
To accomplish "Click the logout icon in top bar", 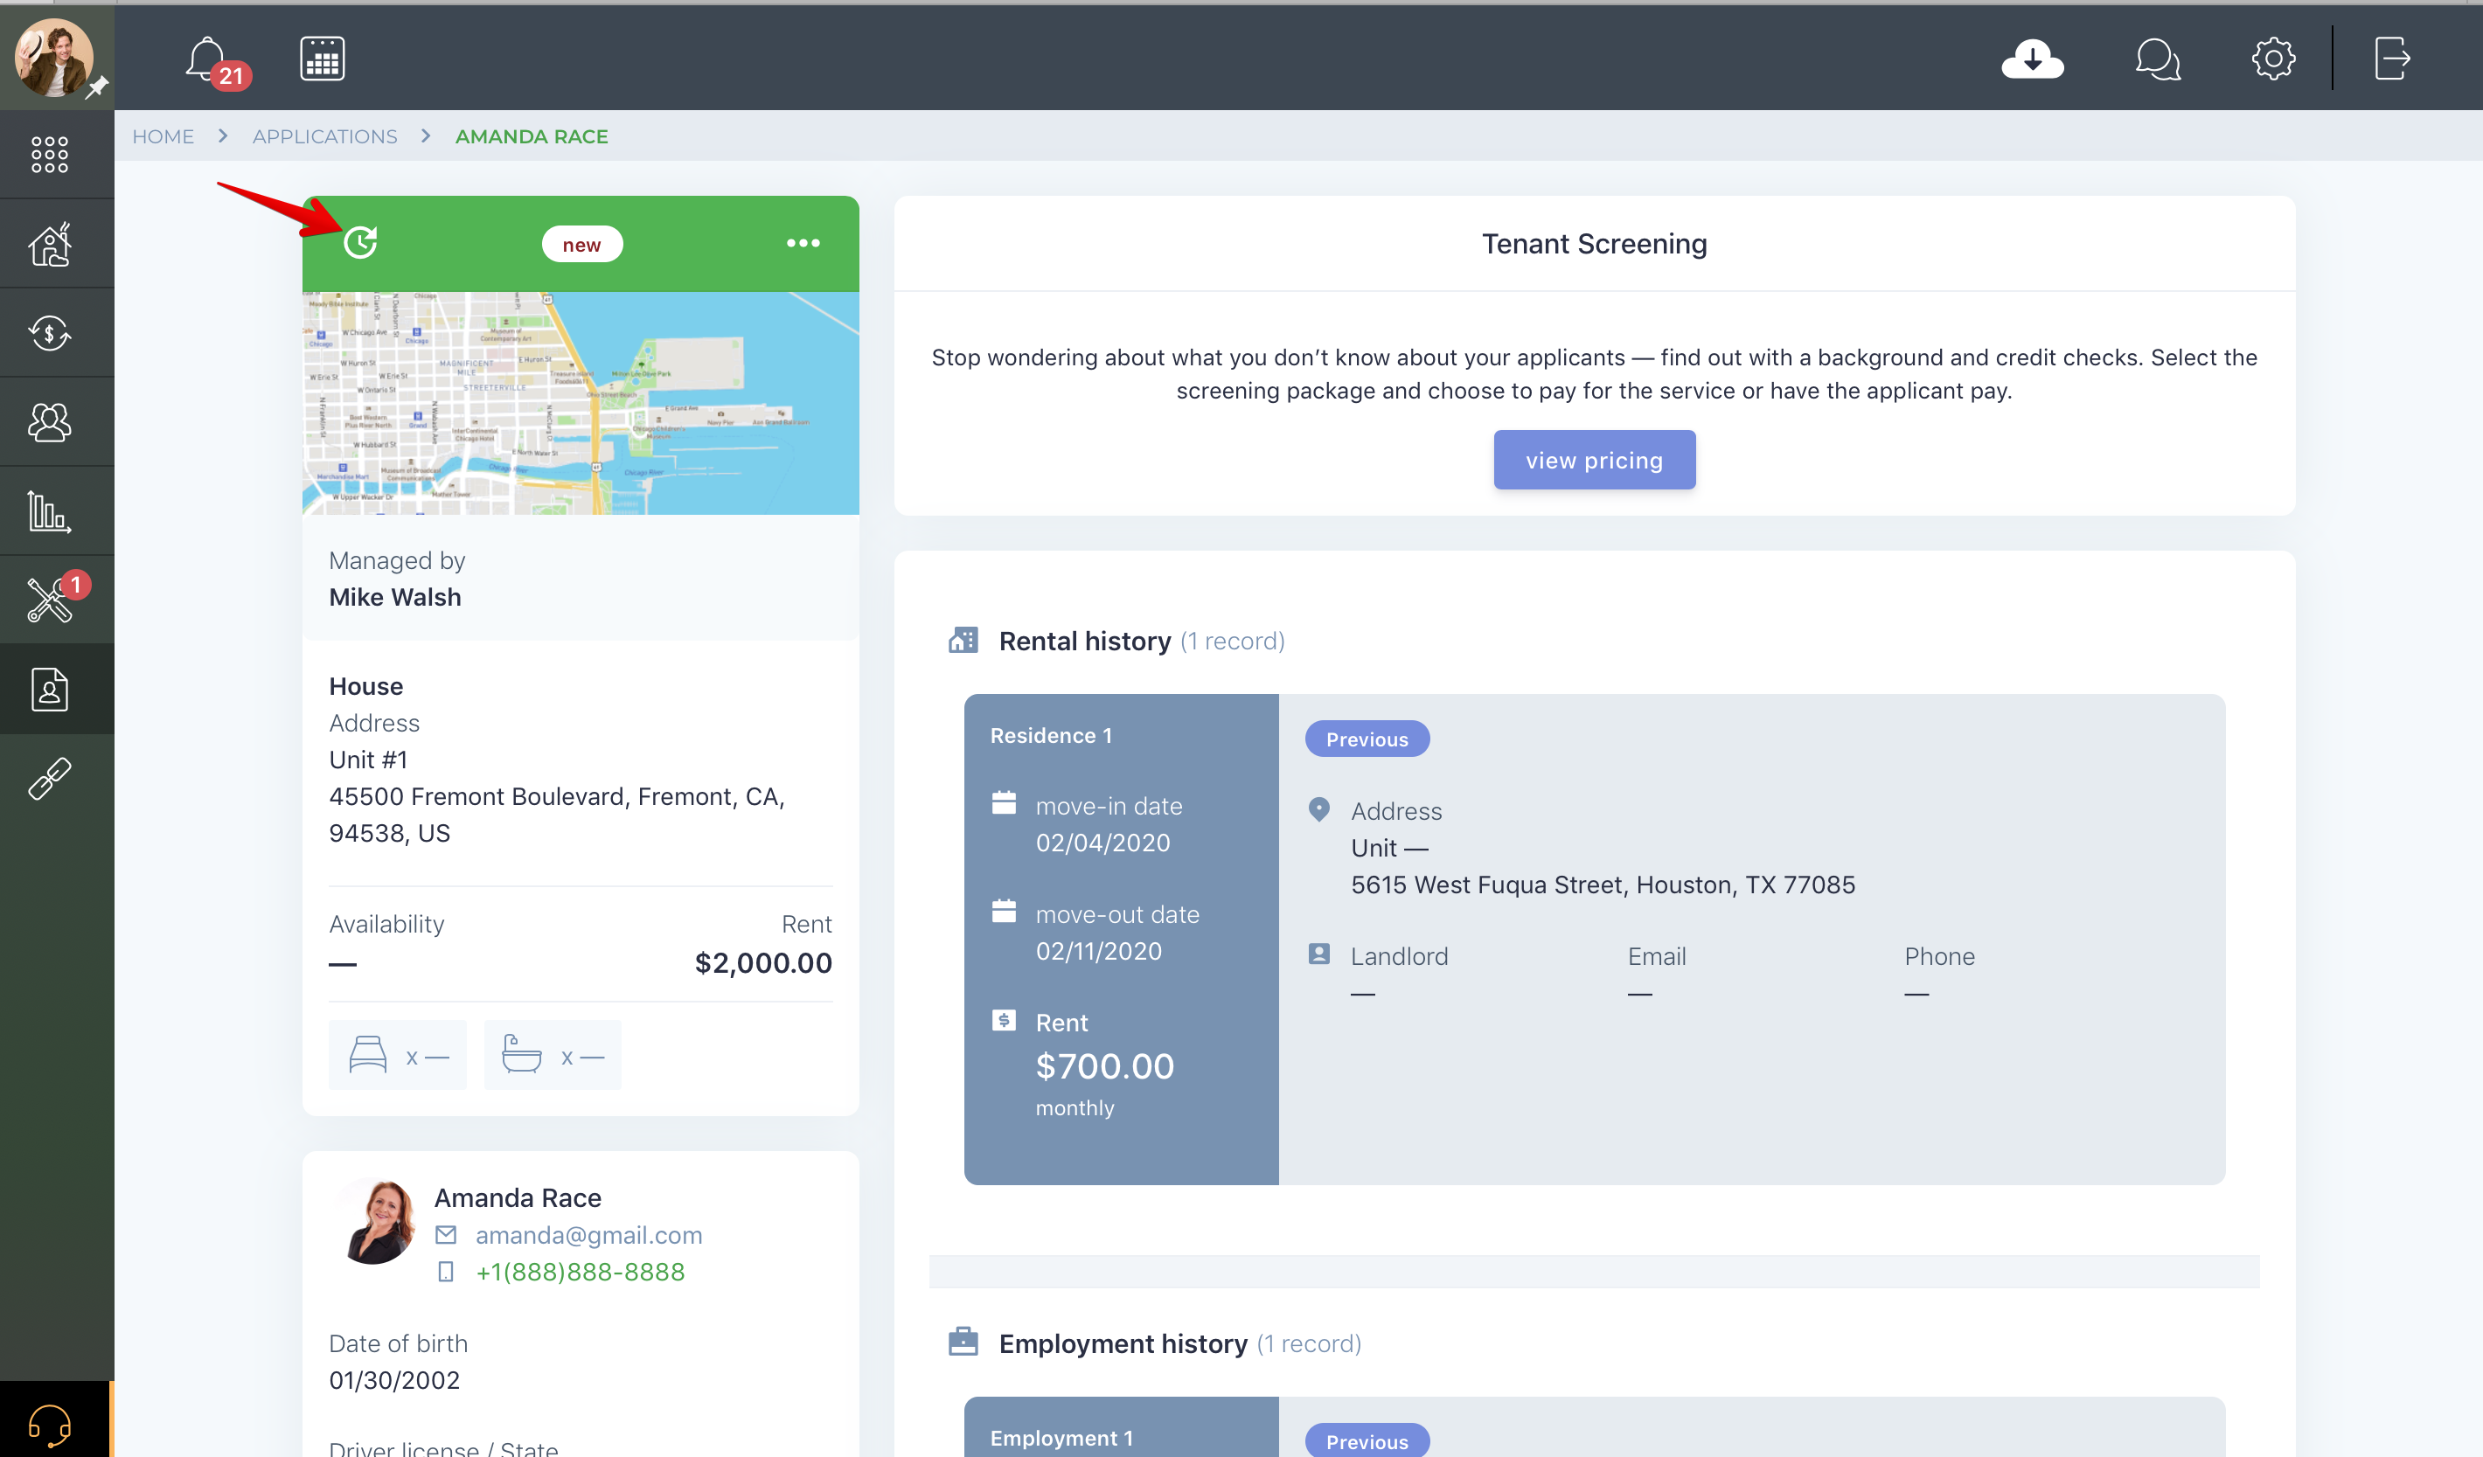I will [x=2391, y=59].
